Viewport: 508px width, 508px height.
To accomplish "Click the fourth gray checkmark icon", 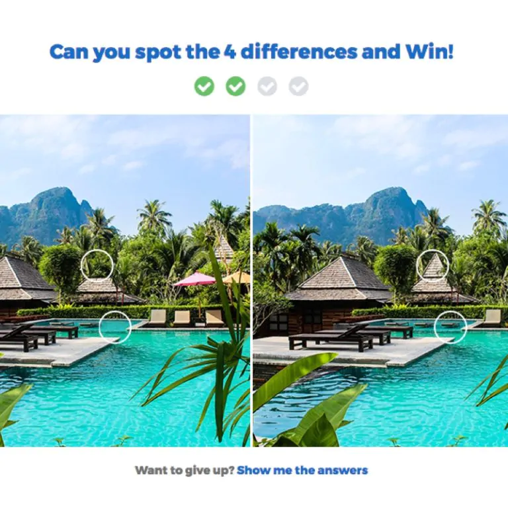I will click(298, 86).
